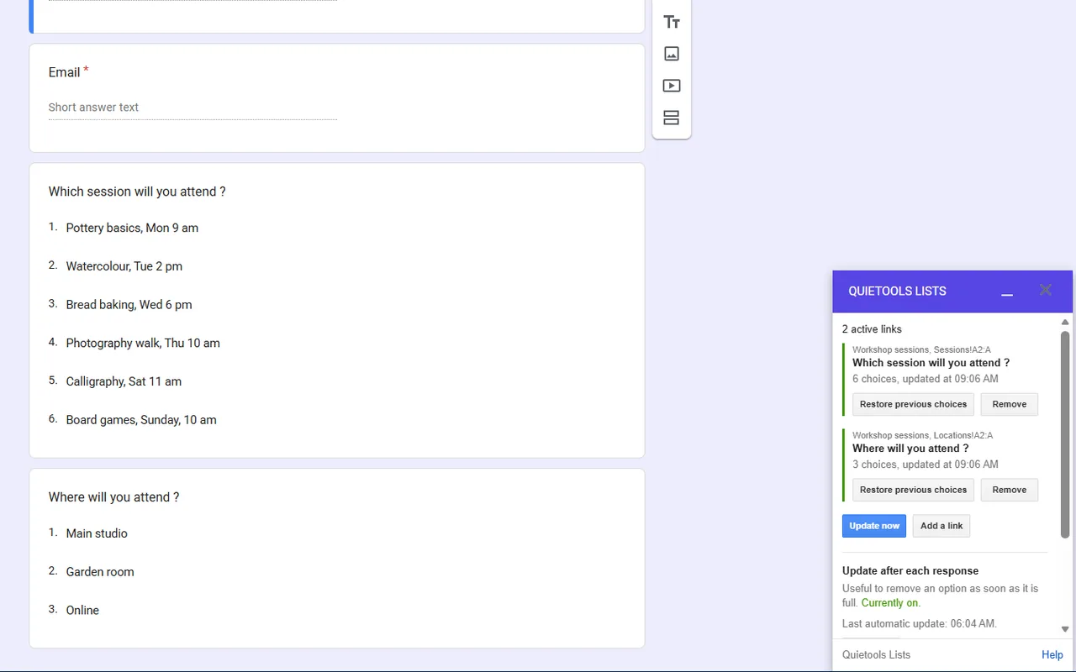Select option 'Calligraphy, Sat 11 am'

coord(124,381)
